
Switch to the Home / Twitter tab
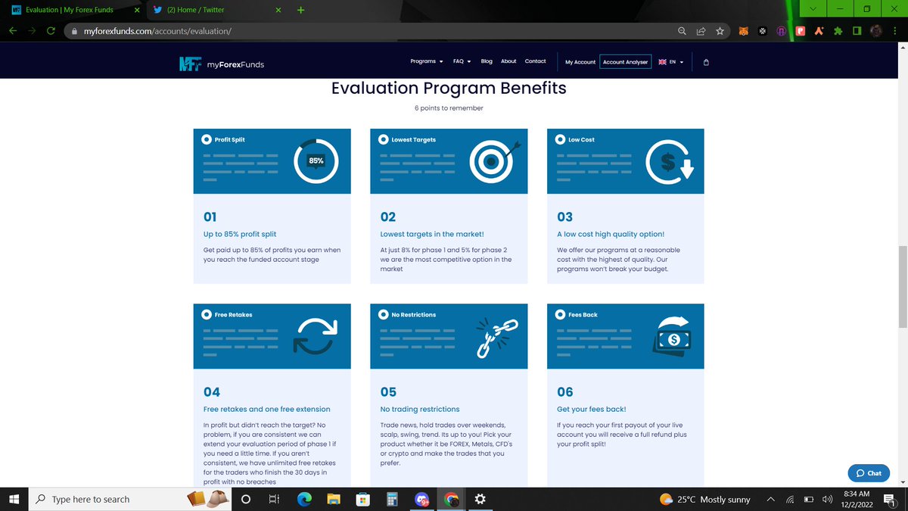(216, 10)
